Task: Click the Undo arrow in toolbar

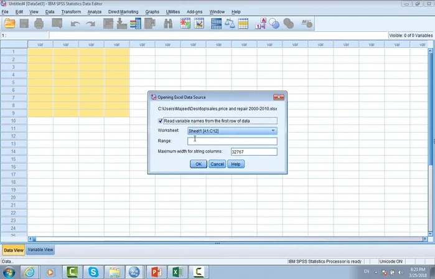Action: [x=75, y=24]
